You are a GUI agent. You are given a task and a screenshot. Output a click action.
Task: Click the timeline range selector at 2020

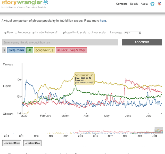coord(158,130)
